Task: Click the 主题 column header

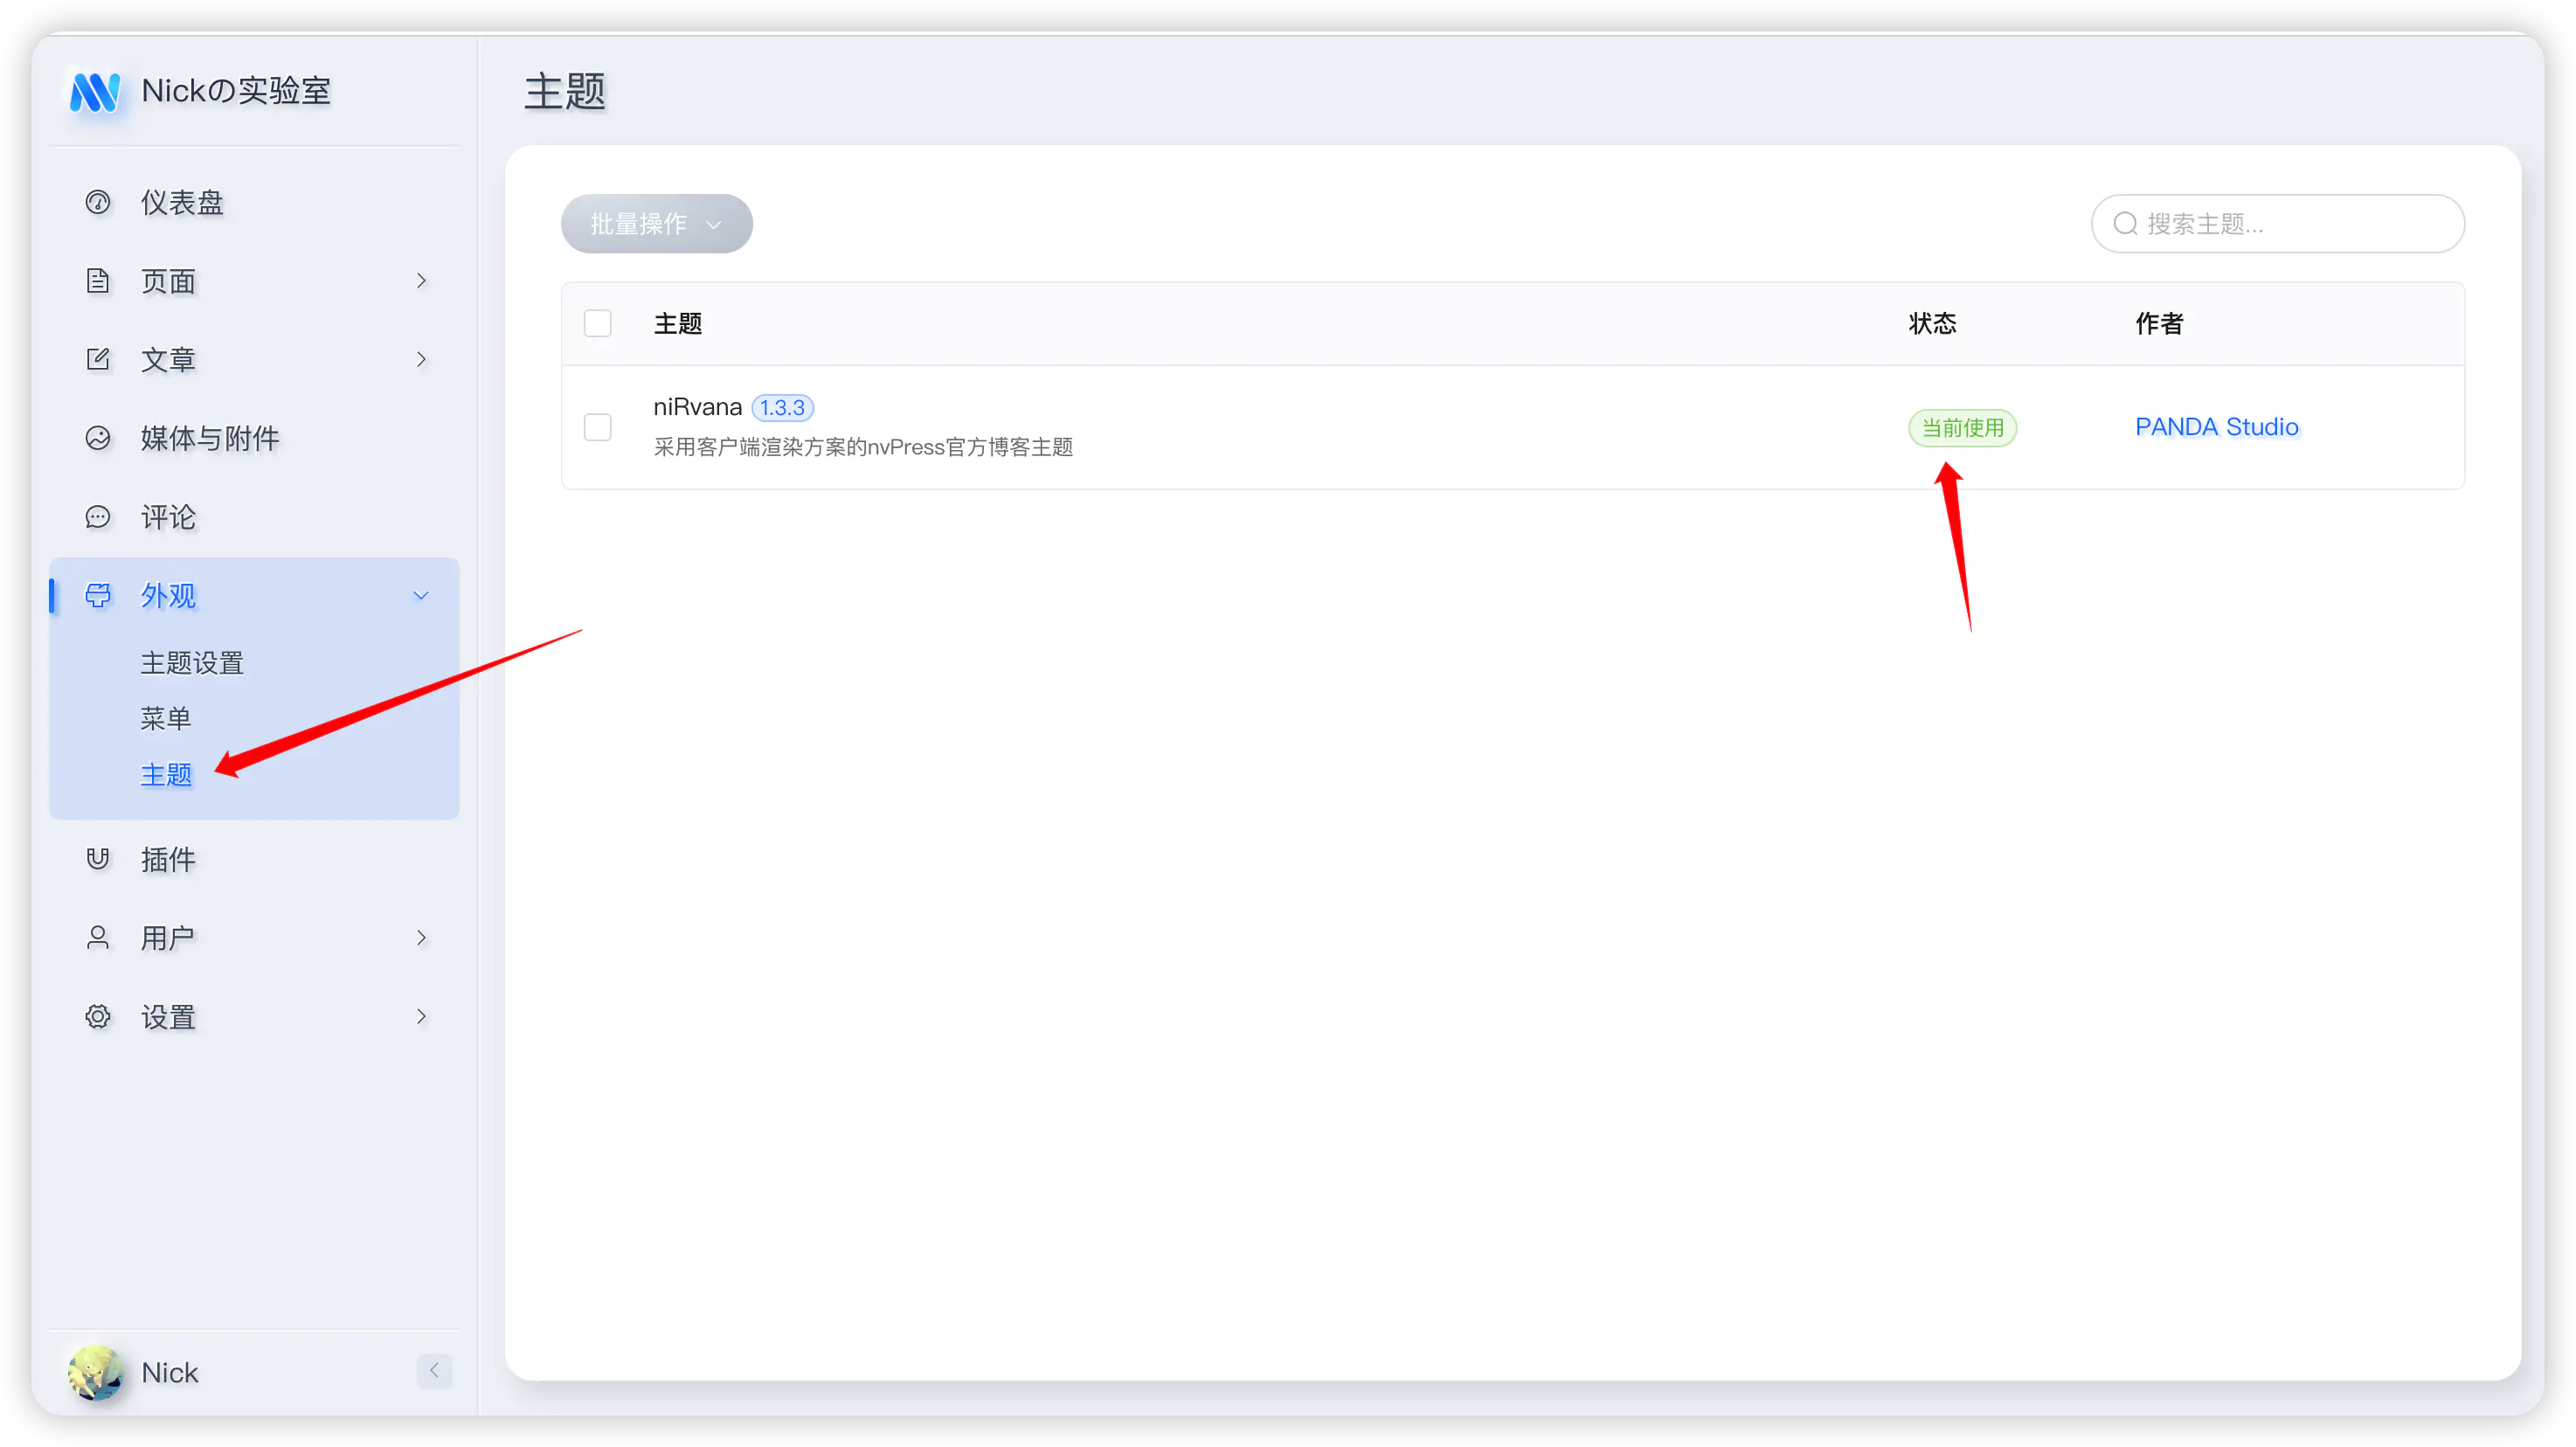Action: 678,324
